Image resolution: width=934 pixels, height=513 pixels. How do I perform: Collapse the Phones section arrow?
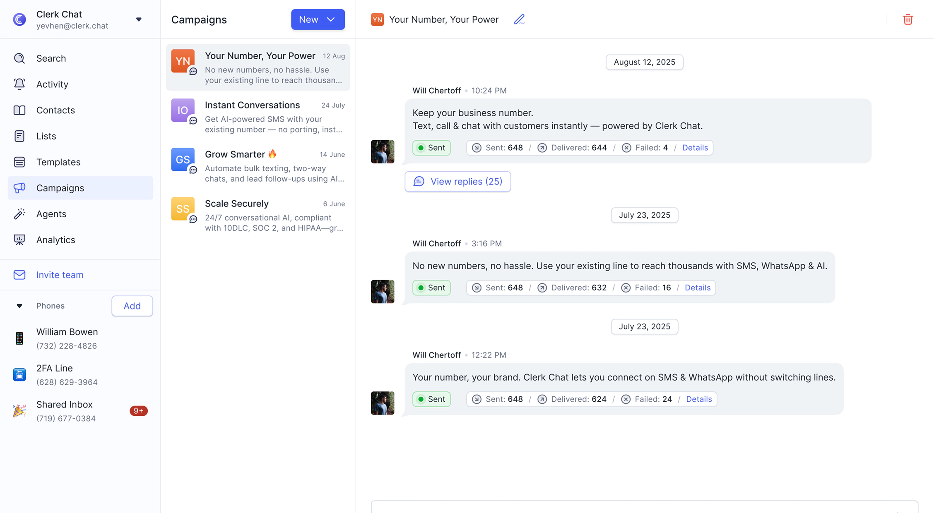19,306
